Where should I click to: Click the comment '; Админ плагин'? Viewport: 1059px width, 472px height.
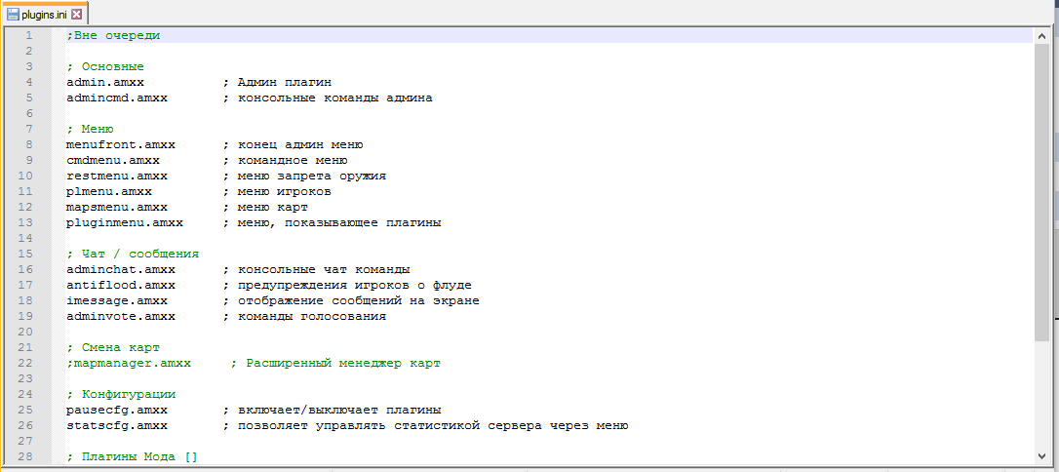coord(278,82)
